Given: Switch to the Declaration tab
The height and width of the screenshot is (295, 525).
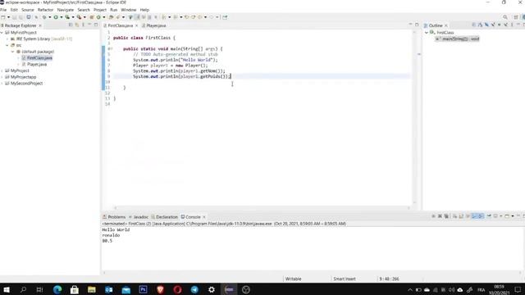Looking at the screenshot, I should click(164, 216).
